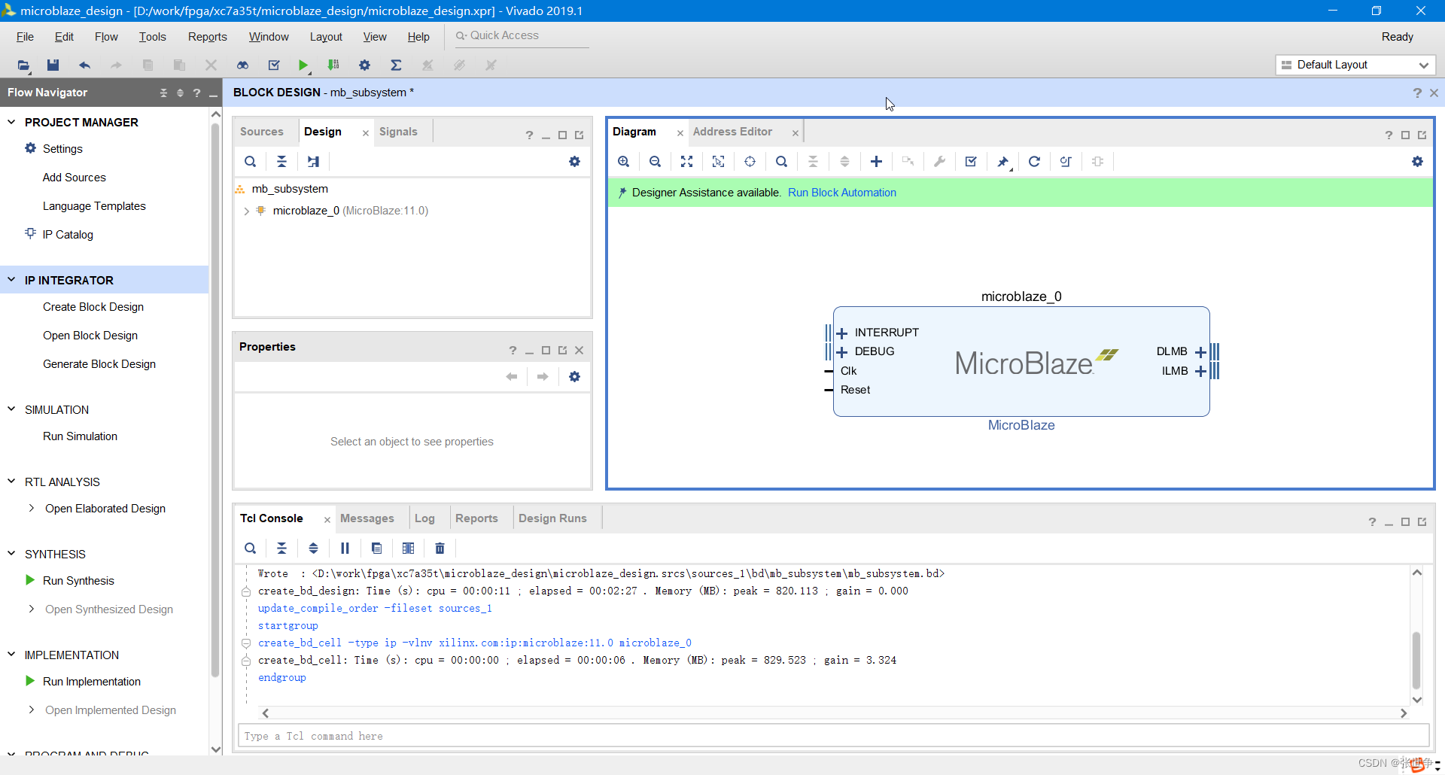The width and height of the screenshot is (1445, 775).
Task: Select mb_subsystem in Design tree
Action: tap(290, 189)
